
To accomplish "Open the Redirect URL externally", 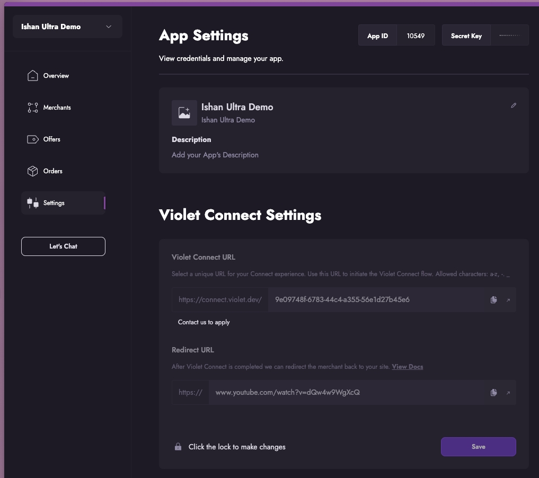I will pos(508,393).
